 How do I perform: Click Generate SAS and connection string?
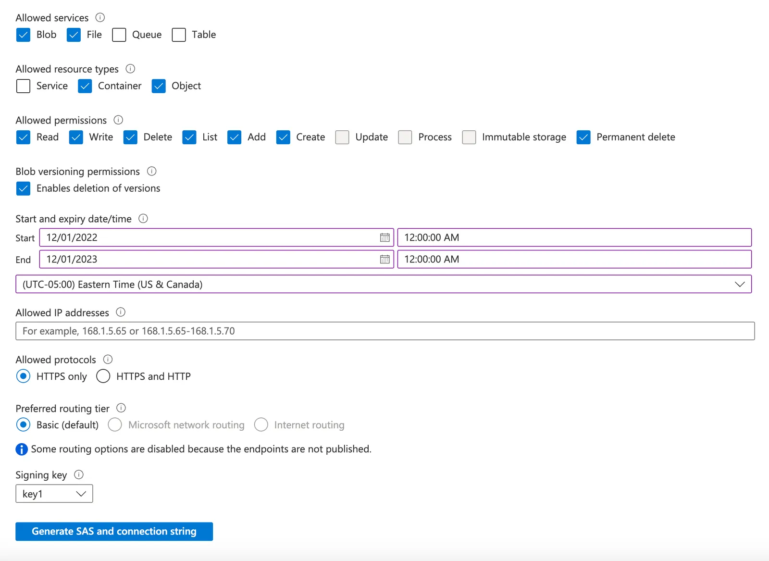point(114,531)
